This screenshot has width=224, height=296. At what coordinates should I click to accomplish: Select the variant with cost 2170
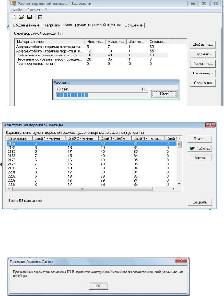(92, 160)
